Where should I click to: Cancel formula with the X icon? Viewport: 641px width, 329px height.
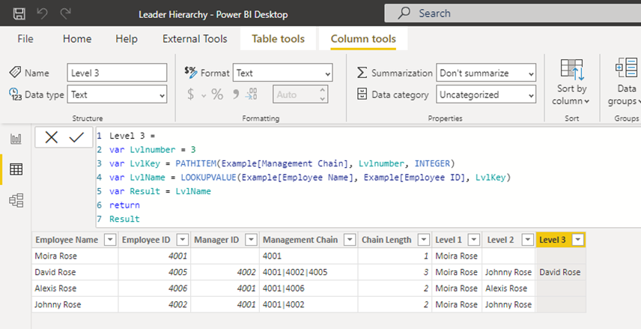(51, 137)
